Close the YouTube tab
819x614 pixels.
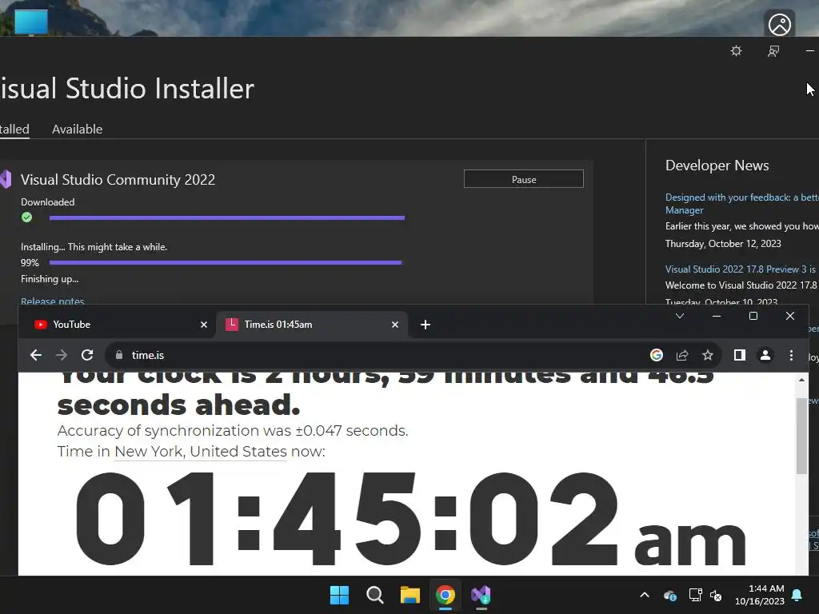[204, 325]
